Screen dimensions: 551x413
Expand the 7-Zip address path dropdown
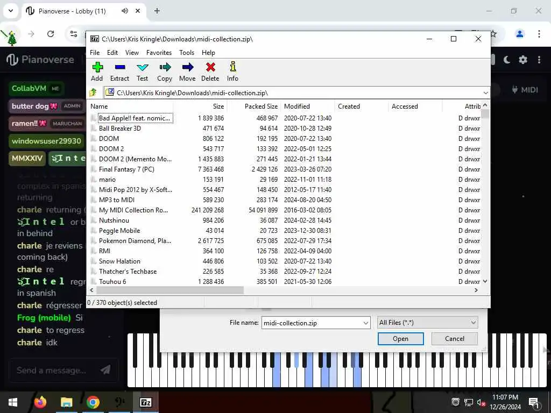point(485,92)
